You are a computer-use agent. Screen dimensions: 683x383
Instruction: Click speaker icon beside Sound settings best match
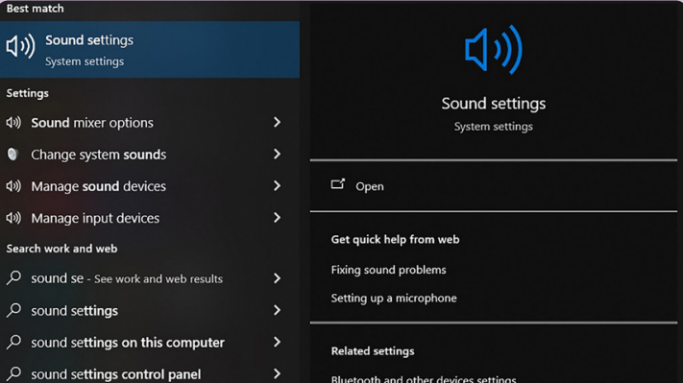pyautogui.click(x=20, y=46)
